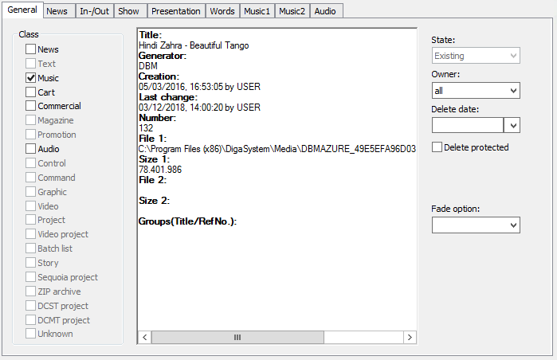Viewport: 557px width, 360px height.
Task: Toggle the Audio class checkbox
Action: point(31,149)
